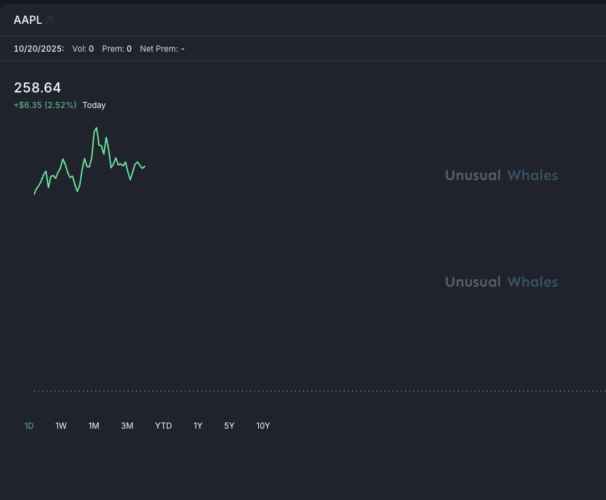Click the Net Prem value

tap(183, 49)
